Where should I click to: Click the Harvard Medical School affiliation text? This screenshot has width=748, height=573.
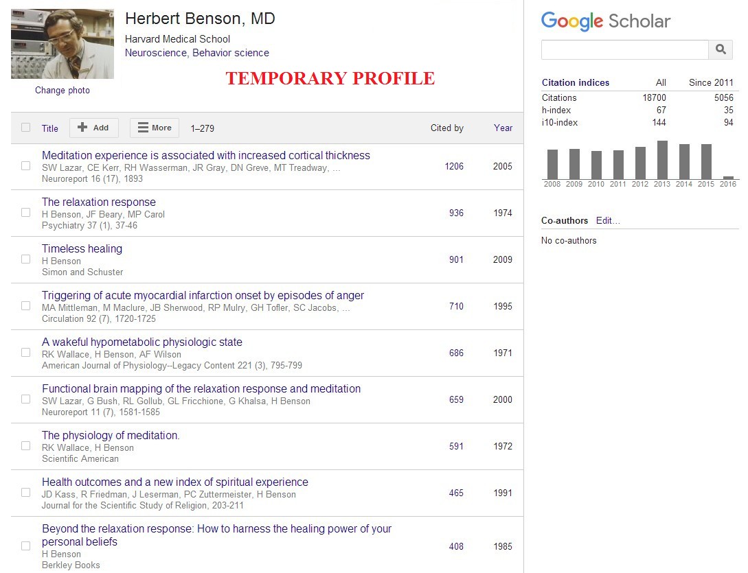177,39
